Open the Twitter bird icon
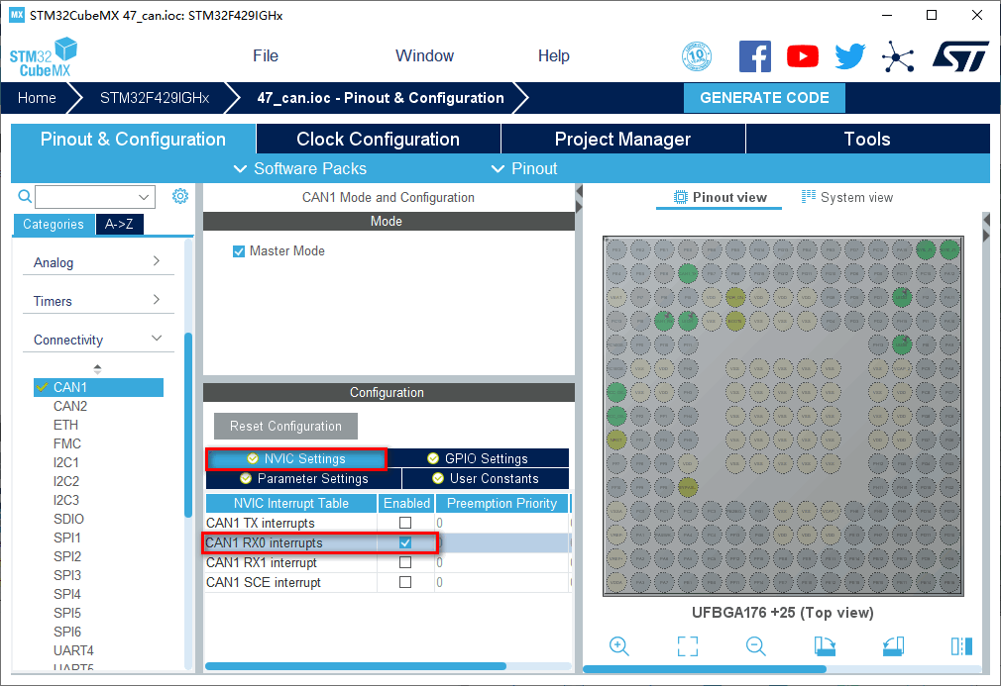The width and height of the screenshot is (1001, 686). click(849, 56)
